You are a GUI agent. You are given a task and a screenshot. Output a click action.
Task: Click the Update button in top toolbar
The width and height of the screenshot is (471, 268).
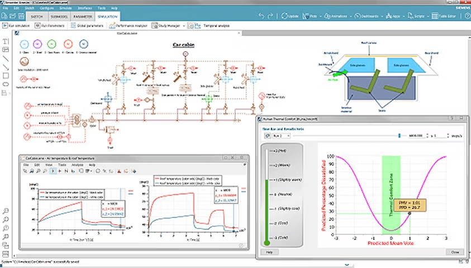pos(291,16)
